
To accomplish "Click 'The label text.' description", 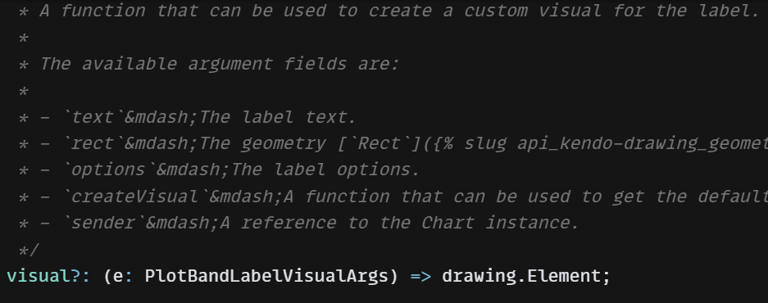I will pos(278,117).
